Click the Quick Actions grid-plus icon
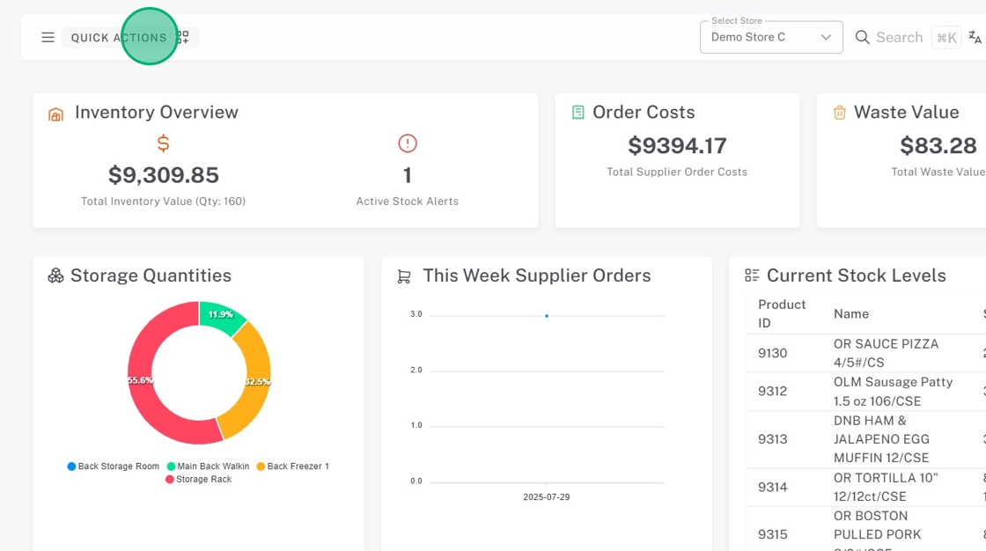Image resolution: width=986 pixels, height=551 pixels. (183, 38)
